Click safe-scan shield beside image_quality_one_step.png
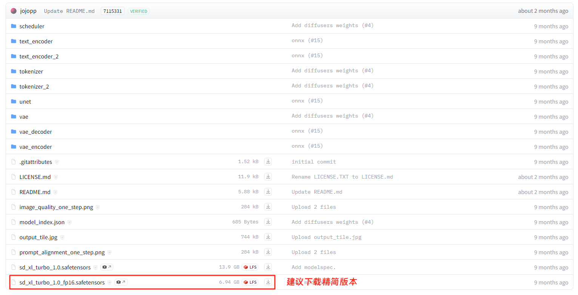 [x=98, y=207]
